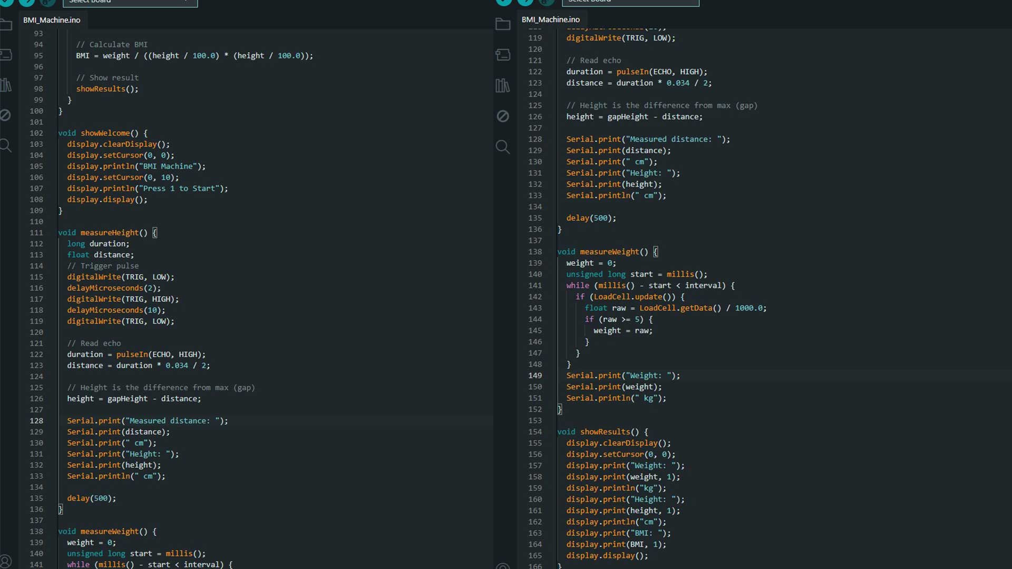Click 'unsigned long start = millis();' in right window

[x=637, y=274]
